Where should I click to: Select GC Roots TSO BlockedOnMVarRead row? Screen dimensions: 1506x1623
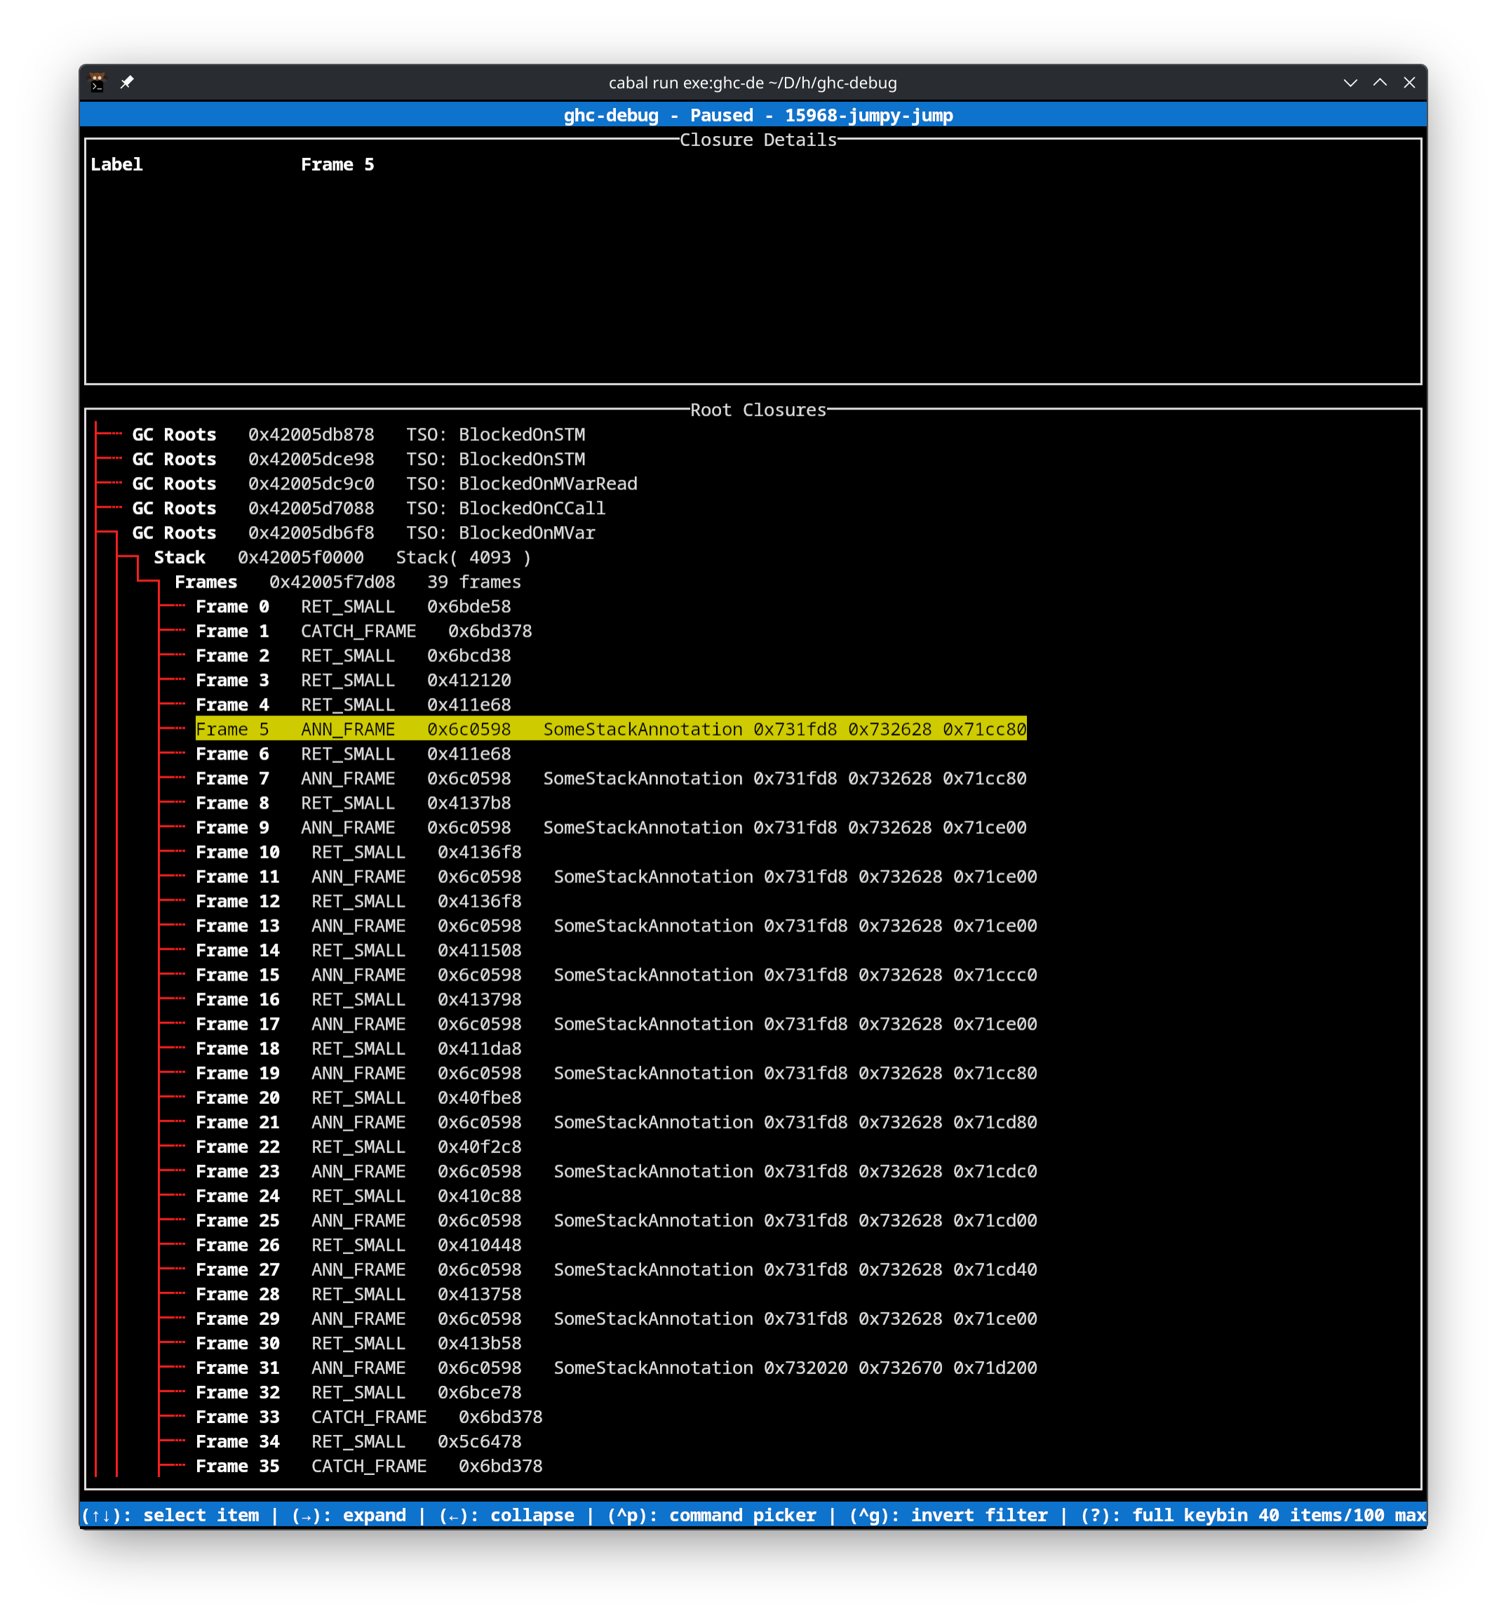(384, 483)
